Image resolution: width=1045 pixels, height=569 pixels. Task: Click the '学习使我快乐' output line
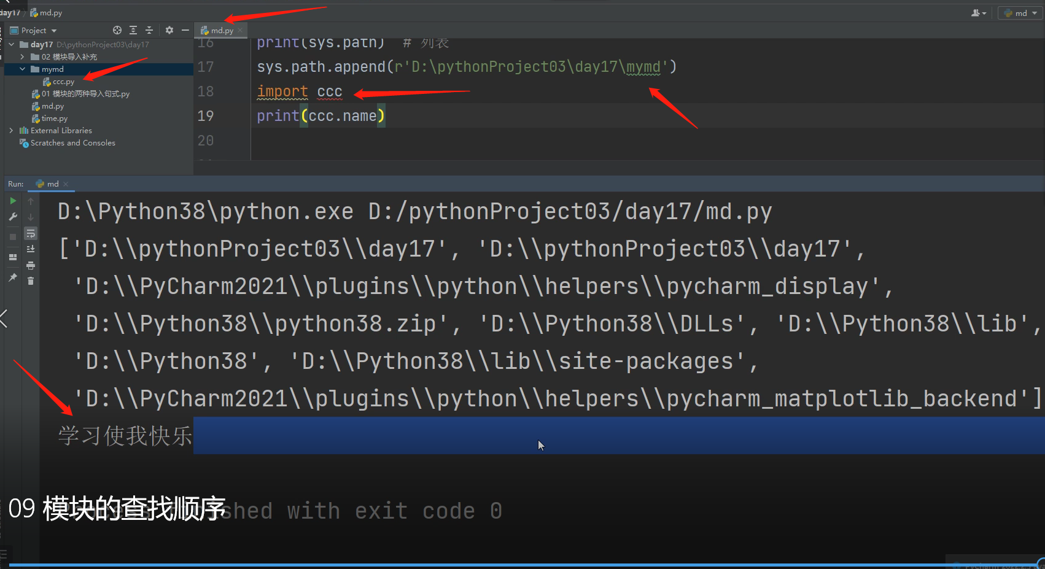coord(125,436)
